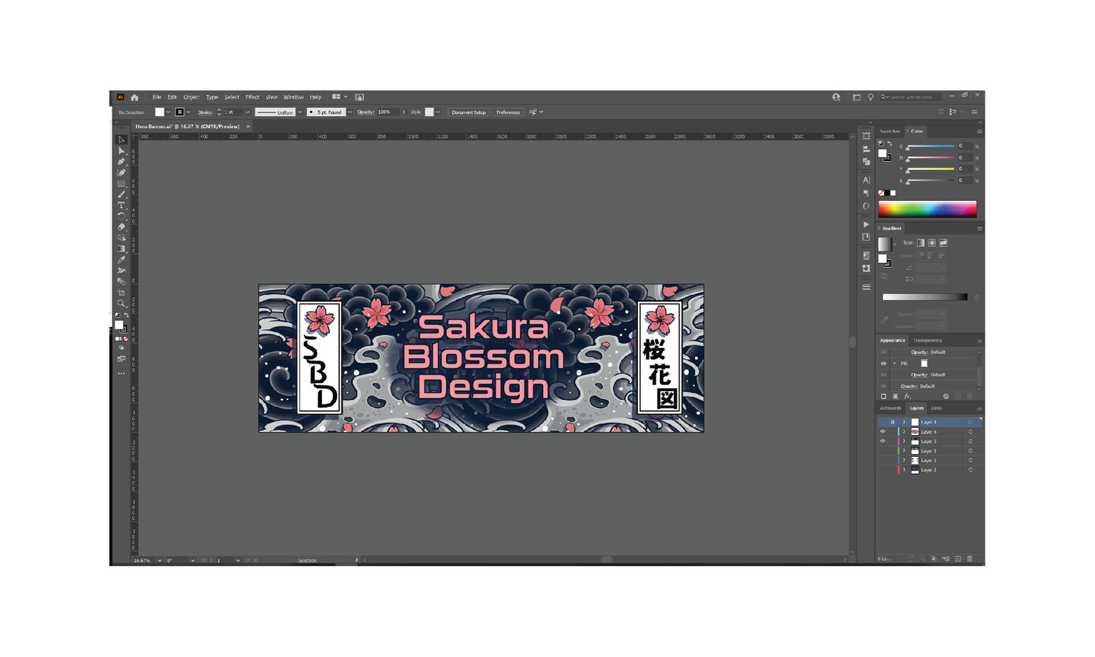Choose the Type tool
This screenshot has height=657, width=1095.
(x=121, y=205)
